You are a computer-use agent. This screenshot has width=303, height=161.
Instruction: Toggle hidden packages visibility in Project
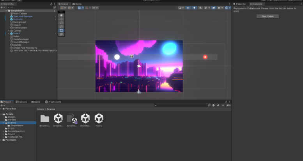229,105
